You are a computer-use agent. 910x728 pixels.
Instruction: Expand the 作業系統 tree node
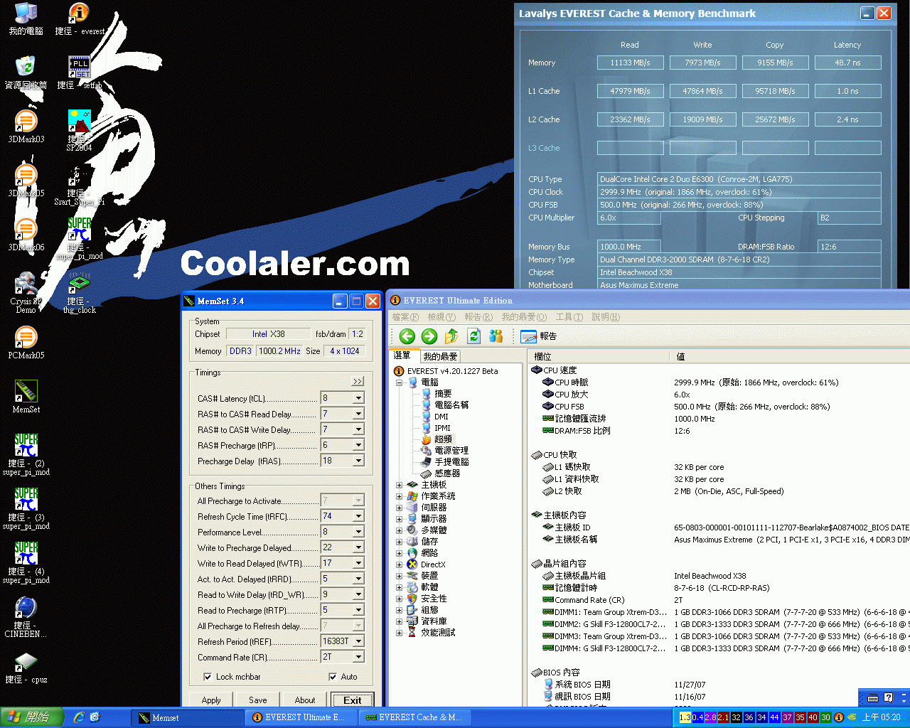[x=399, y=496]
